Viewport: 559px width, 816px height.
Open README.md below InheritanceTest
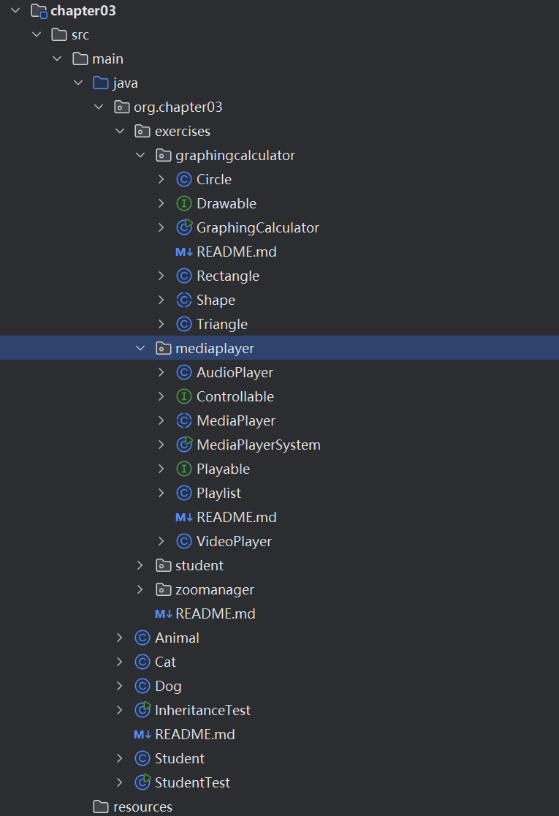[195, 734]
